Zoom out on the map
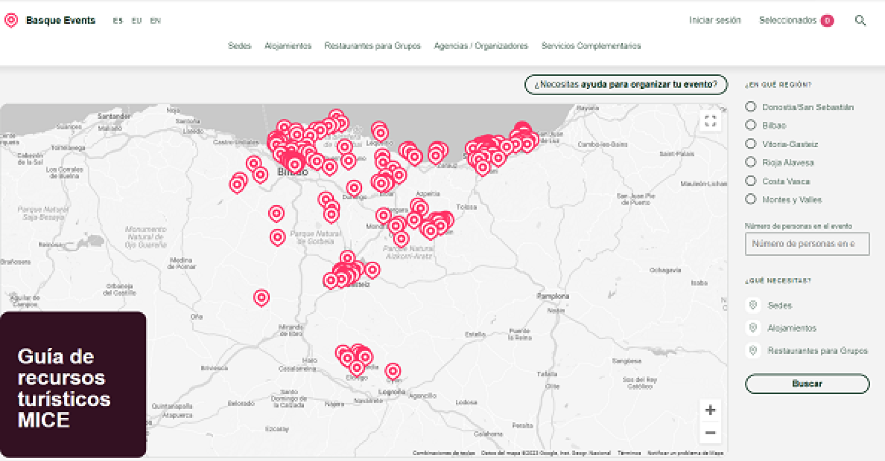885x461 pixels. point(710,433)
